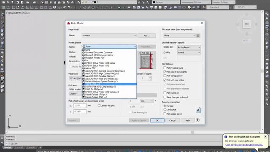Click the black ByLayer color swatch
Image resolution: width=270 pixels, height=152 pixels.
point(154,2)
